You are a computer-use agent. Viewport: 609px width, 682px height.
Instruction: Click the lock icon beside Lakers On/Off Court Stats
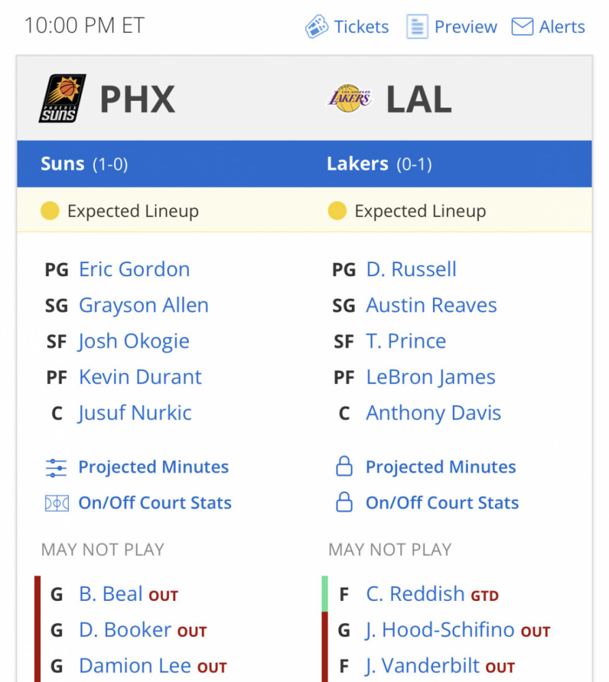[344, 502]
